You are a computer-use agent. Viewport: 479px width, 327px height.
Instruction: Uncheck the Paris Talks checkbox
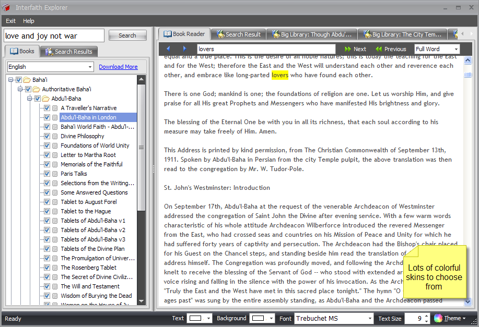pyautogui.click(x=47, y=174)
